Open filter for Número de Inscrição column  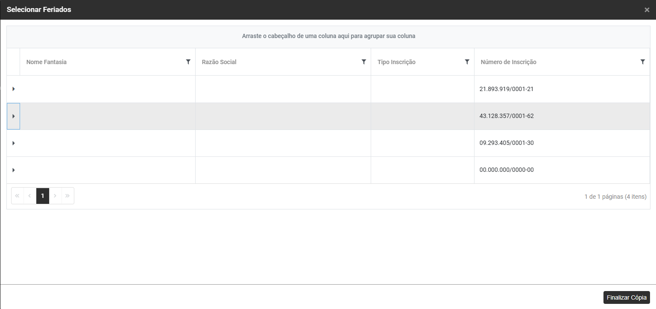tap(642, 62)
